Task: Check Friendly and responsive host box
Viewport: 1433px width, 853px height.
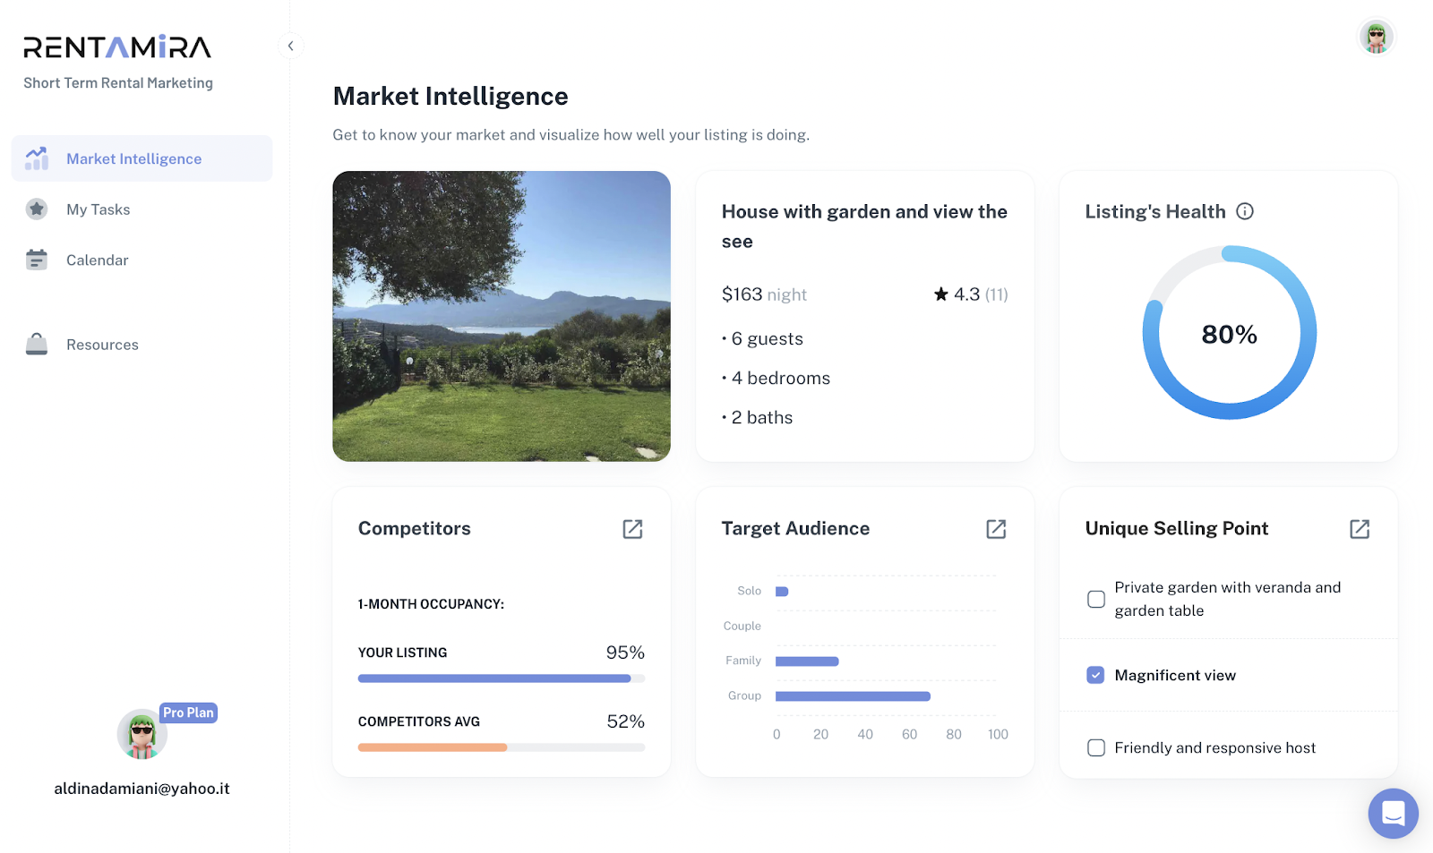Action: tap(1096, 747)
